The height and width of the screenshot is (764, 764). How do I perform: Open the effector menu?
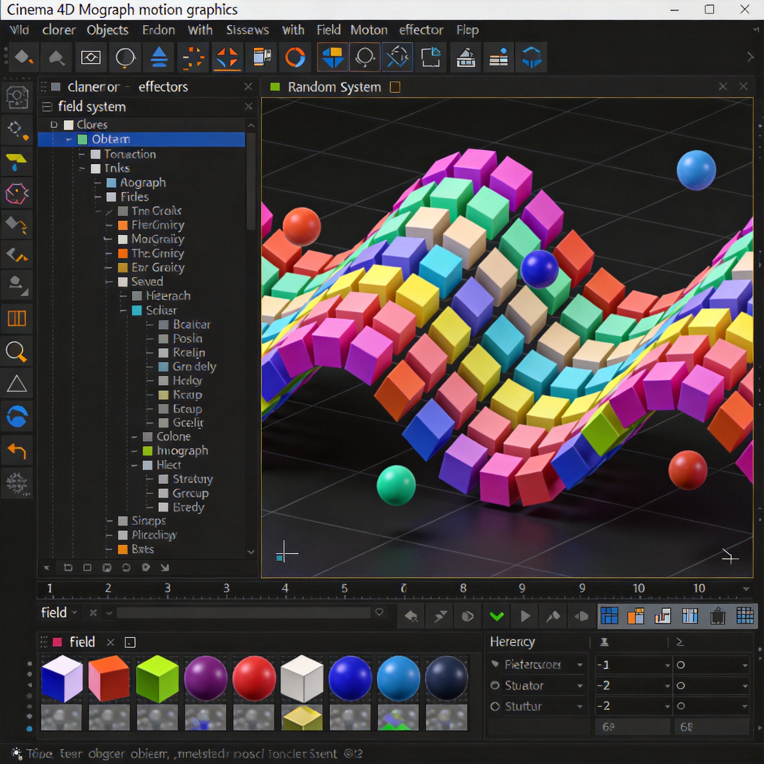pyautogui.click(x=421, y=30)
